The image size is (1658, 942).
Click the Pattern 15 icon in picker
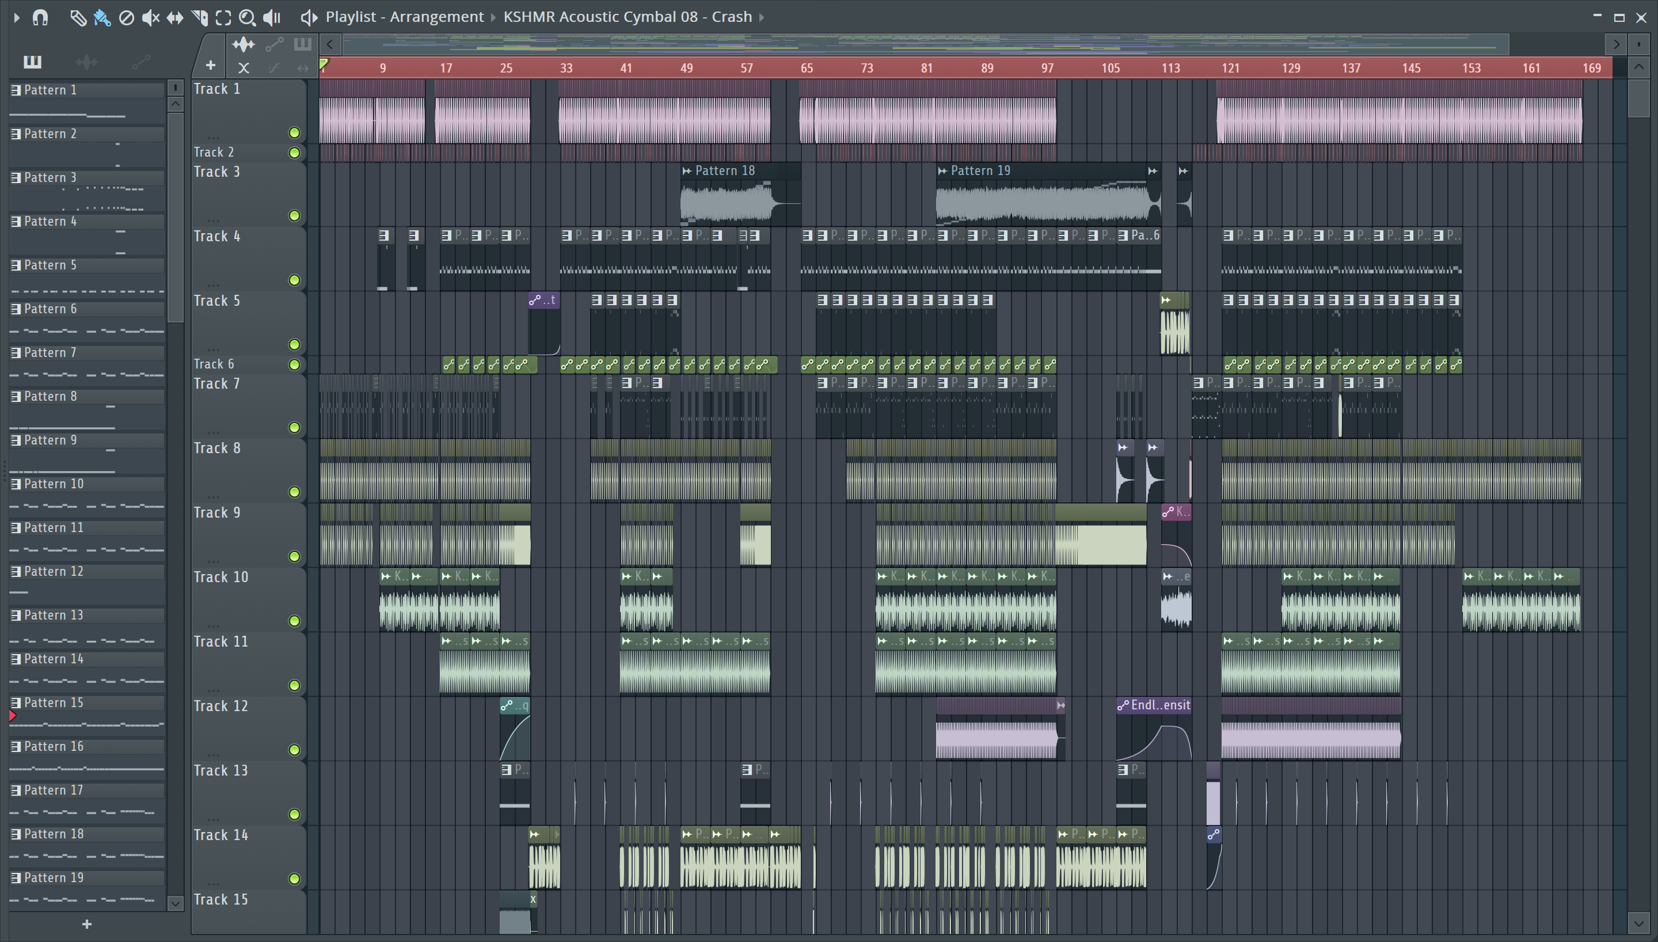pos(16,702)
